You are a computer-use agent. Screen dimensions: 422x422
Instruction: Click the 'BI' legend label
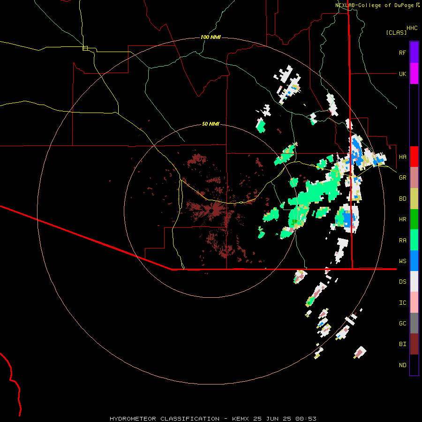click(402, 344)
